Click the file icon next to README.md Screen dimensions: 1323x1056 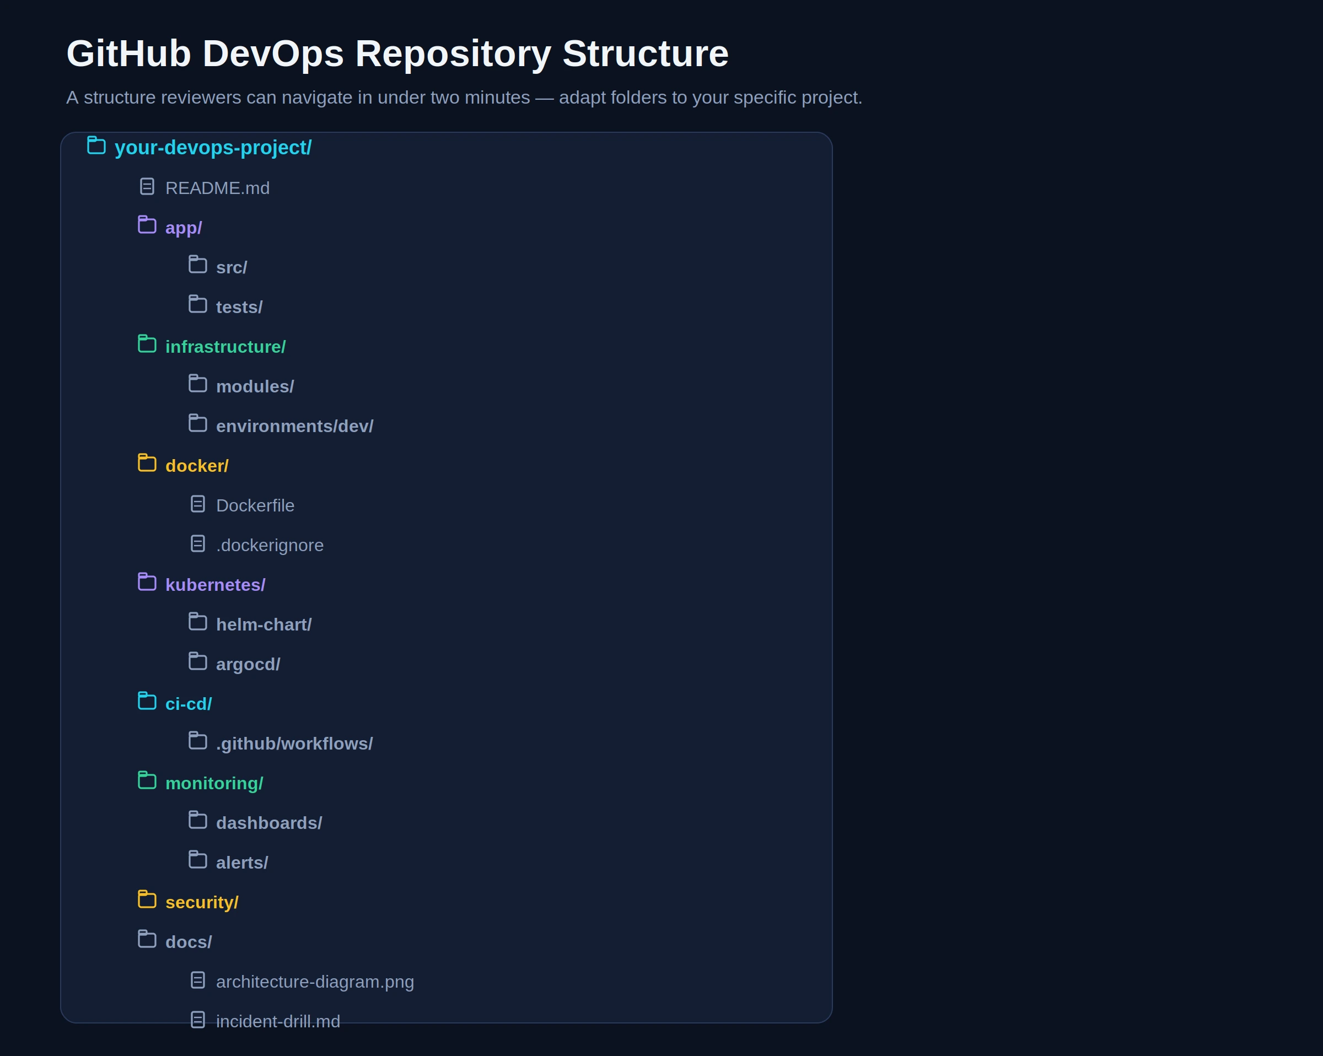(147, 186)
